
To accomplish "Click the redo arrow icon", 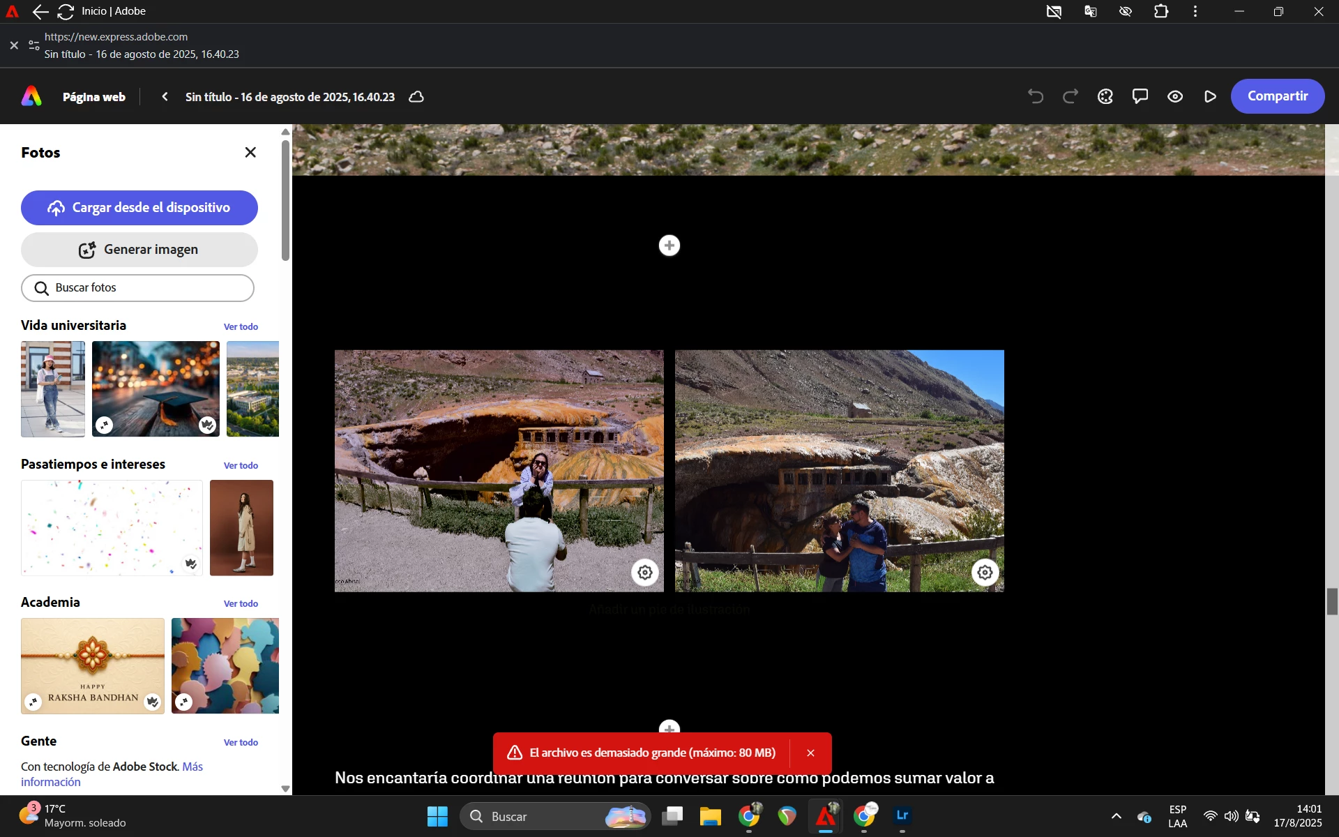I will coord(1071,96).
